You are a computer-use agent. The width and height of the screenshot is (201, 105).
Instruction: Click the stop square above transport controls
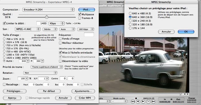(136, 98)
